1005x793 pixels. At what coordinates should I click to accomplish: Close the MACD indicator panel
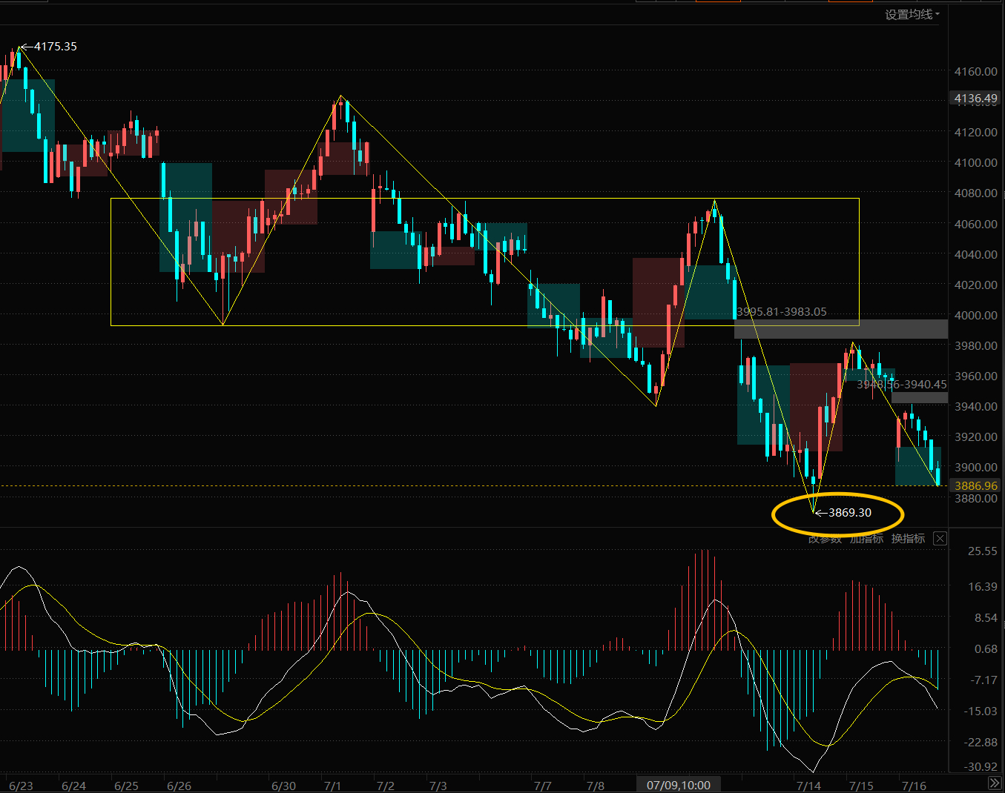[940, 539]
